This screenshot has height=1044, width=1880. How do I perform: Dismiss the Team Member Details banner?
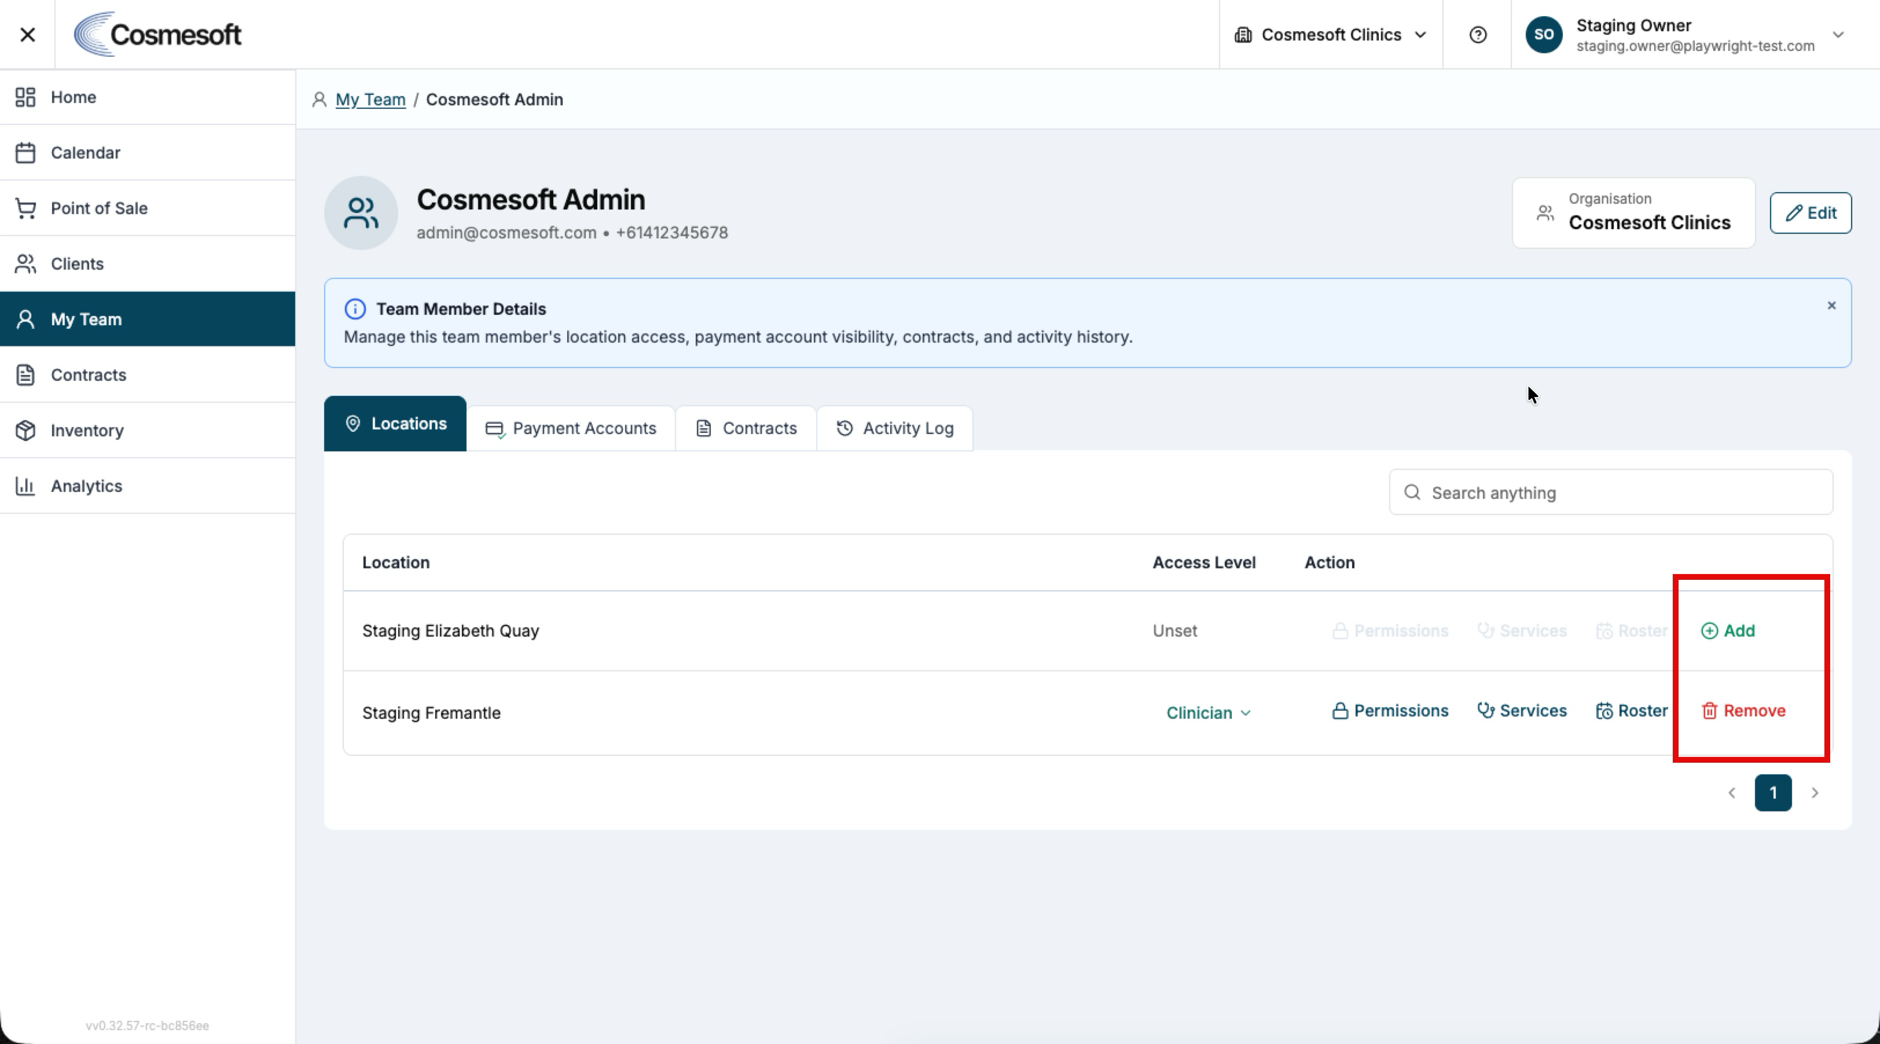coord(1831,306)
